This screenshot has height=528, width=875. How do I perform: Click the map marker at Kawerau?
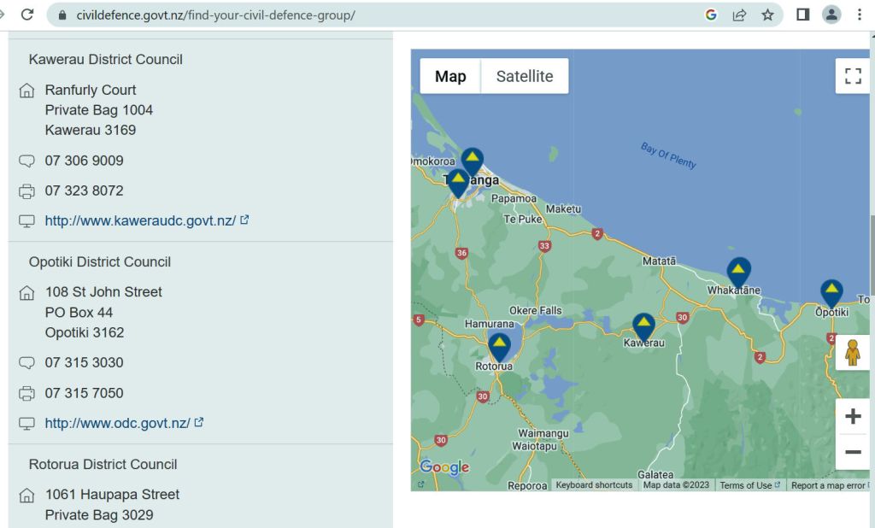click(x=644, y=326)
